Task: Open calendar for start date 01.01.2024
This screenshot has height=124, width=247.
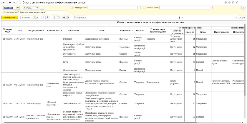Action: tap(18, 8)
